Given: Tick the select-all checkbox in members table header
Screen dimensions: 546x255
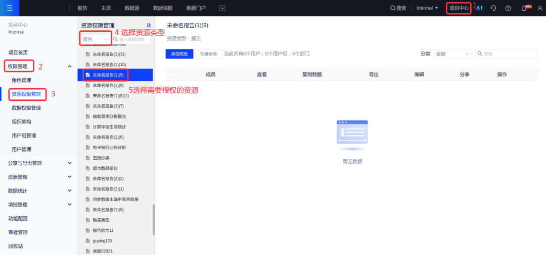Looking at the screenshot, I should (173, 75).
